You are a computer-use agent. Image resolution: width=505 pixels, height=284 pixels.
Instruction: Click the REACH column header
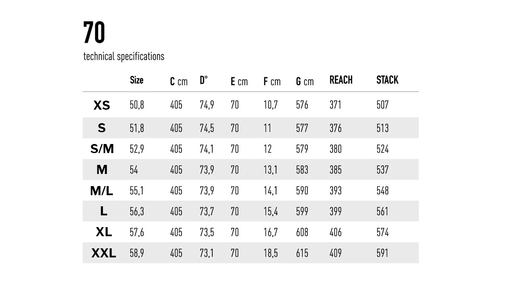[x=341, y=80]
